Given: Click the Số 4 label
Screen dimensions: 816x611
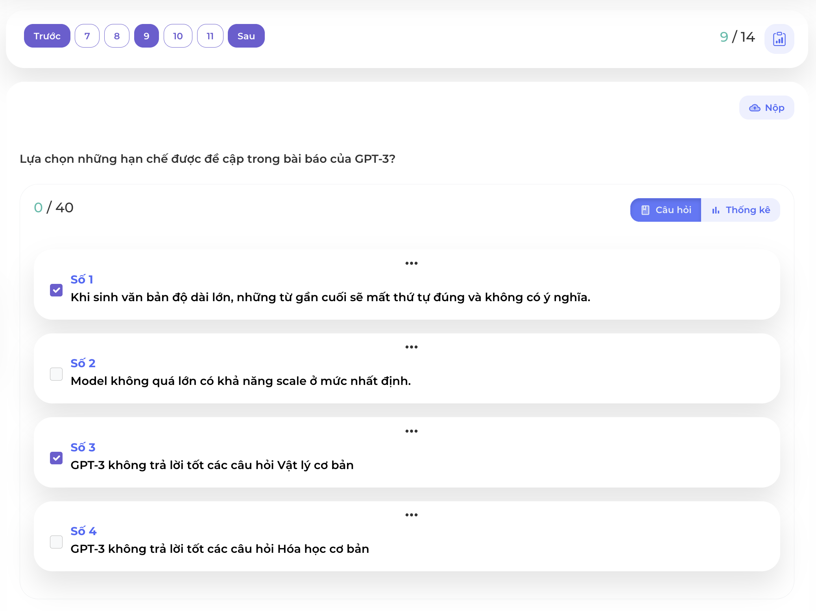Looking at the screenshot, I should [83, 531].
